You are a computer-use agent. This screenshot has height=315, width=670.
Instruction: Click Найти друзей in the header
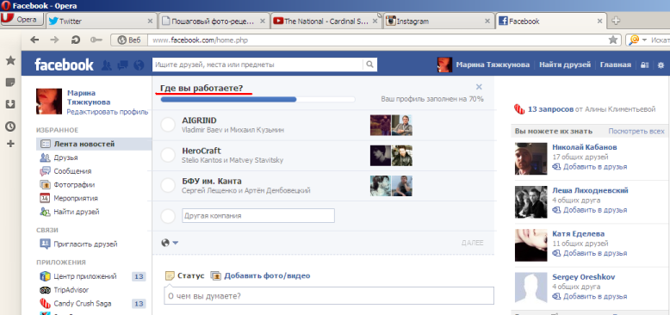[564, 65]
